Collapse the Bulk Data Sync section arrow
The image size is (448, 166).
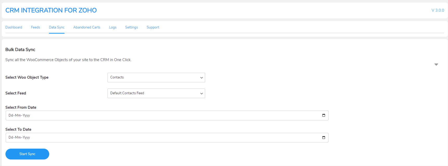click(x=436, y=64)
